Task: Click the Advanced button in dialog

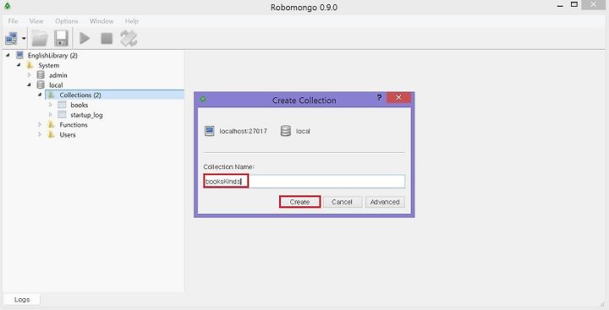Action: 385,202
